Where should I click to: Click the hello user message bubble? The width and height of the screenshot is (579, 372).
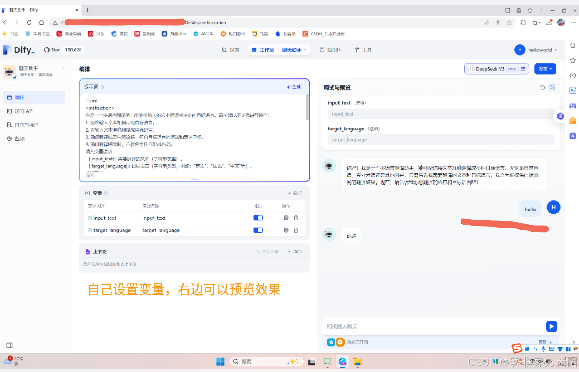pyautogui.click(x=530, y=209)
